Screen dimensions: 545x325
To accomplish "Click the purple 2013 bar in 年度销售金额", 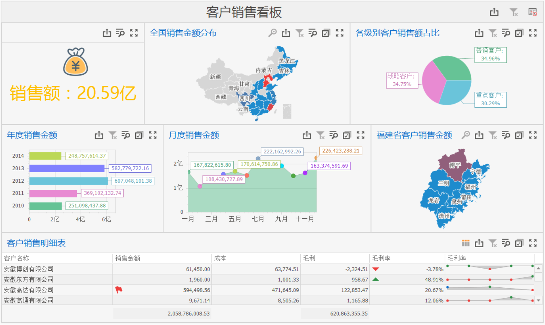I will click(x=67, y=168).
